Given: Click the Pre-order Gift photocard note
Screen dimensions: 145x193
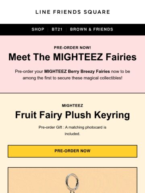Looking at the screenshot, I should point(72,130).
